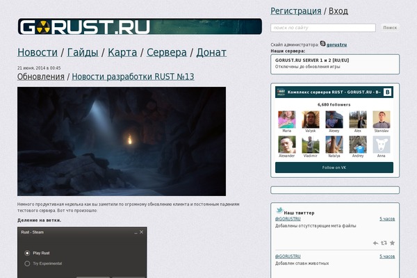Click Отключены до обновления игры status text

click(x=307, y=67)
